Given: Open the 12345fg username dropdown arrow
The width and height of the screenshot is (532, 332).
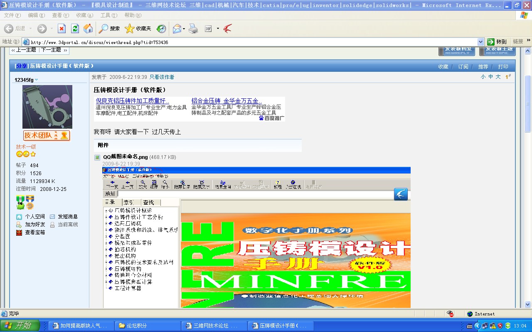Looking at the screenshot, I should point(36,80).
